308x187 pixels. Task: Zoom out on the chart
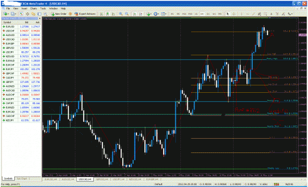[x=127, y=14]
